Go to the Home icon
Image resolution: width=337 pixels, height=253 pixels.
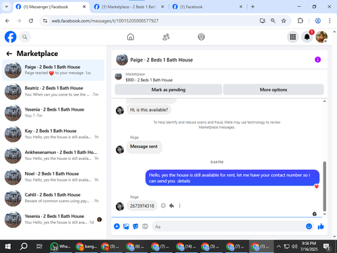coord(131,37)
